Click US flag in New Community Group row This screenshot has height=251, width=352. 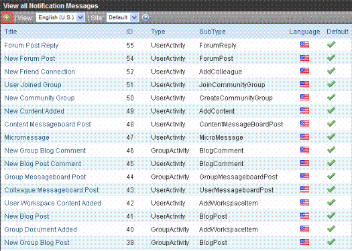(x=304, y=97)
